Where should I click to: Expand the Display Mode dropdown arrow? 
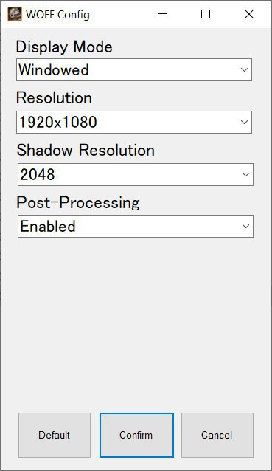point(244,70)
